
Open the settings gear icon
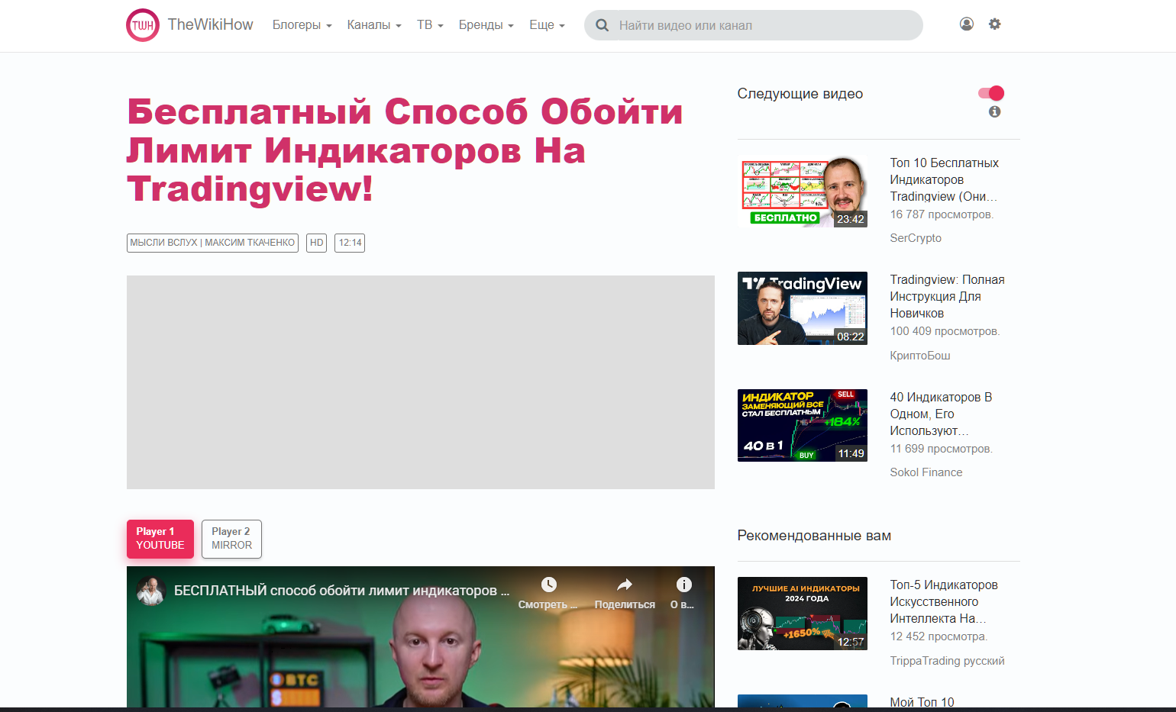point(994,24)
